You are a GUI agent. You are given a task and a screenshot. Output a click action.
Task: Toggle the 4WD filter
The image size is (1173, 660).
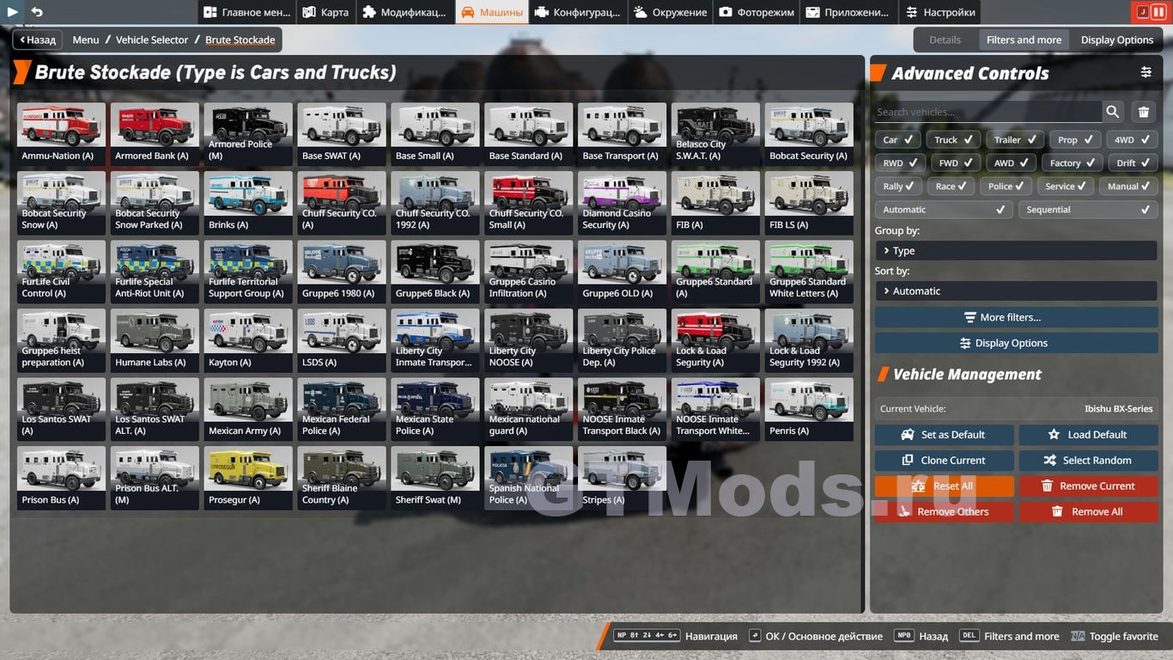tap(1132, 139)
